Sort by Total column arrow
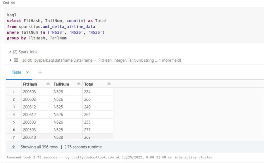The height and width of the screenshot is (163, 264). pos(109,84)
